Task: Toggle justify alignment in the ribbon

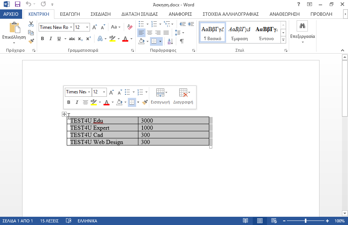Action: 166,33
